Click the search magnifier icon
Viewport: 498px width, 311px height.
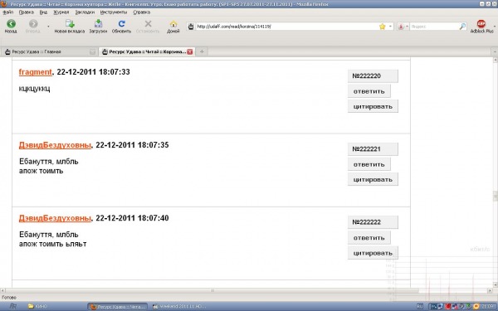[x=462, y=27]
